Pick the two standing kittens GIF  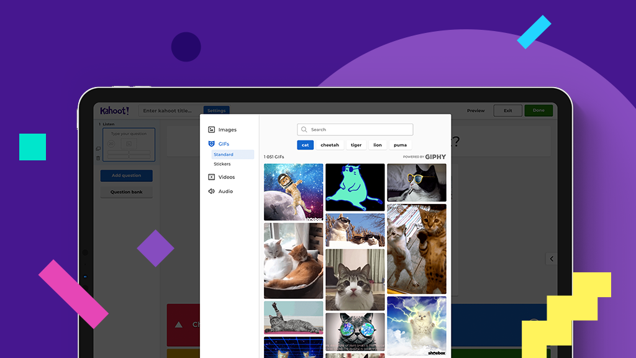[417, 249]
